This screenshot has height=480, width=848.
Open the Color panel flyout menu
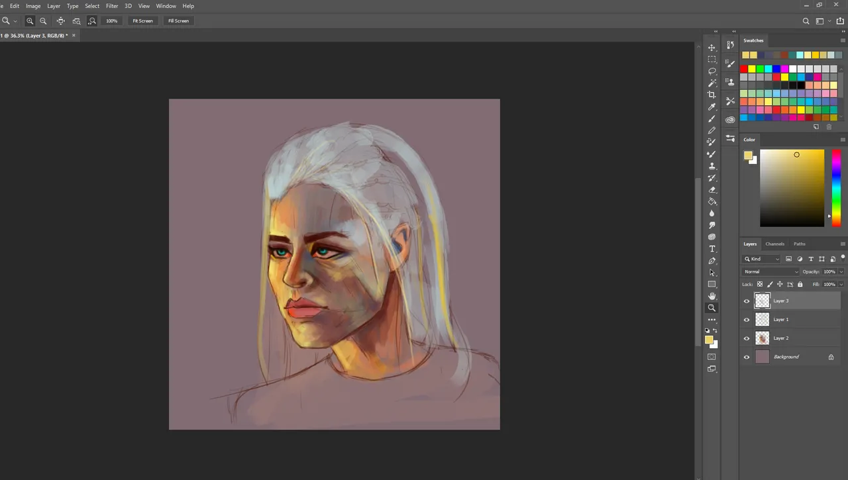pyautogui.click(x=843, y=140)
